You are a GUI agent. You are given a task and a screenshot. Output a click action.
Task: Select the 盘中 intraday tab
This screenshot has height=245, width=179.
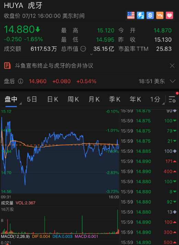point(11,100)
